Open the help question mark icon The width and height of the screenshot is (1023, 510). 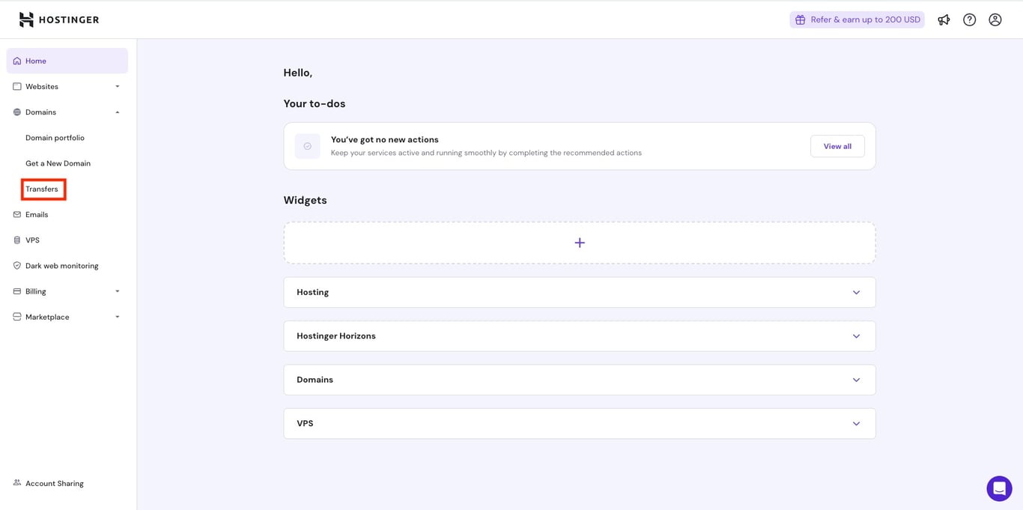(x=969, y=19)
